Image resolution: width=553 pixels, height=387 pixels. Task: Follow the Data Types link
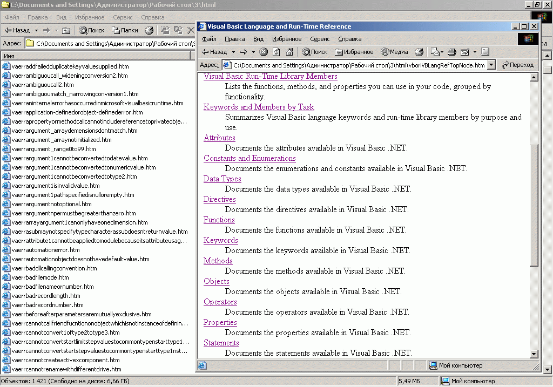[x=222, y=179]
